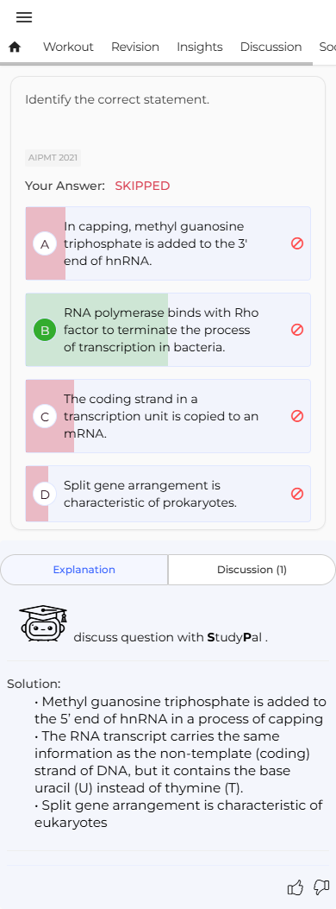Select option A radio circle

45,244
